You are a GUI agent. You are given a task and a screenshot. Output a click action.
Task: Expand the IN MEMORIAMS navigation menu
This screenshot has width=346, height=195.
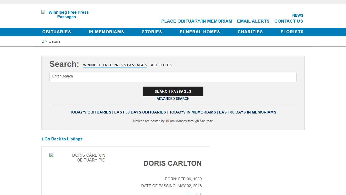(106, 32)
